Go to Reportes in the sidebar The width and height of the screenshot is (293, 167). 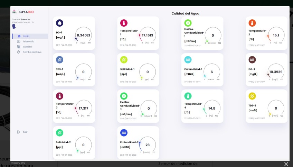pyautogui.click(x=27, y=47)
